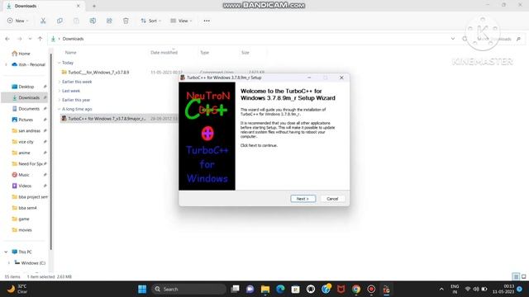The height and width of the screenshot is (297, 529).
Task: Open recent locations chevron
Action: point(30,39)
